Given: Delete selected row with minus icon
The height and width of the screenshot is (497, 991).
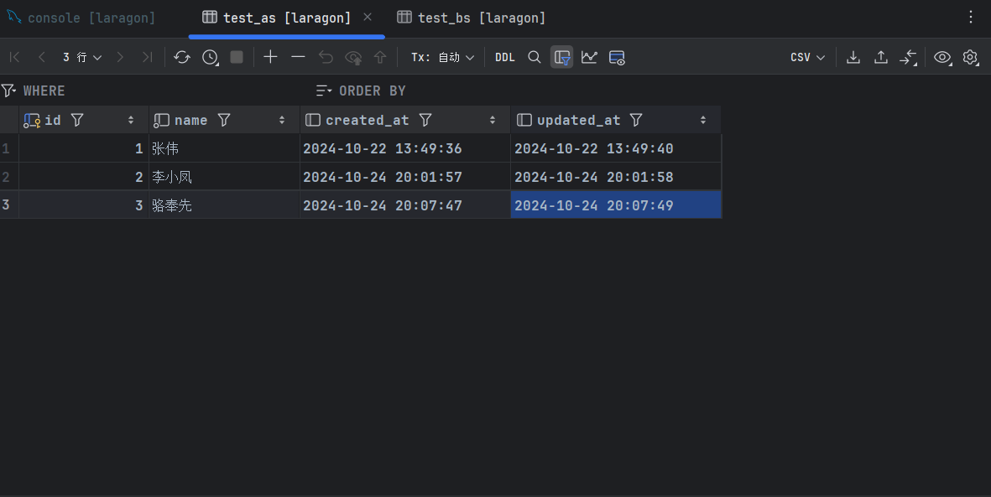Looking at the screenshot, I should pos(298,57).
